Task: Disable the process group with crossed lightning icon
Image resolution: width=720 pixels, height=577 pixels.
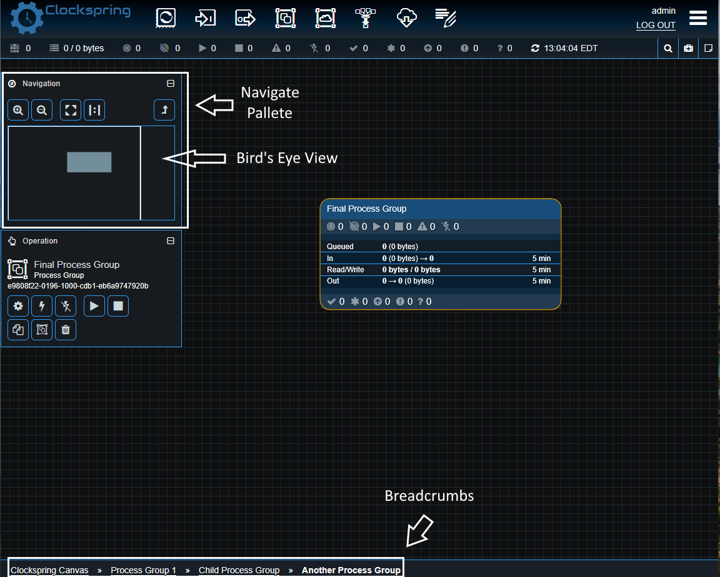Action: pos(66,306)
